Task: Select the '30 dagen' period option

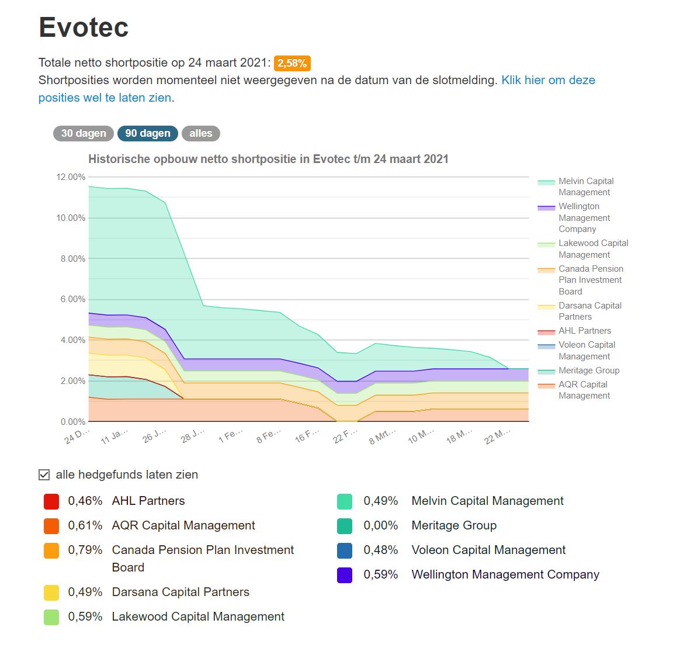Action: (x=83, y=133)
